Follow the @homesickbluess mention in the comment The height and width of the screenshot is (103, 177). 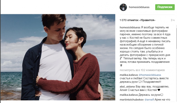point(150,75)
